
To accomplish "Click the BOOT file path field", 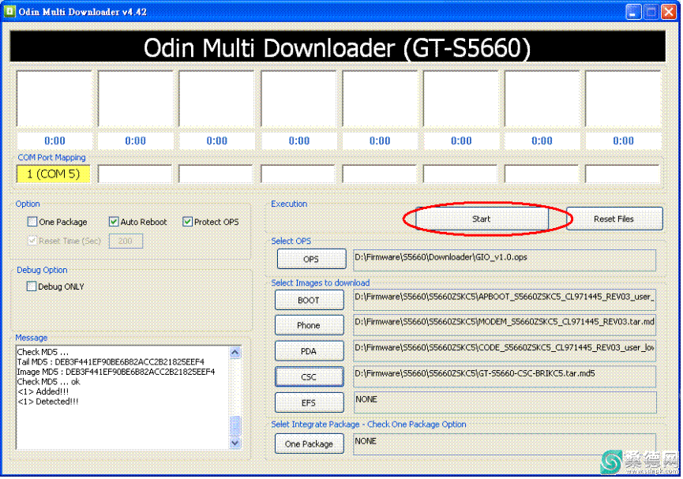I will (505, 300).
